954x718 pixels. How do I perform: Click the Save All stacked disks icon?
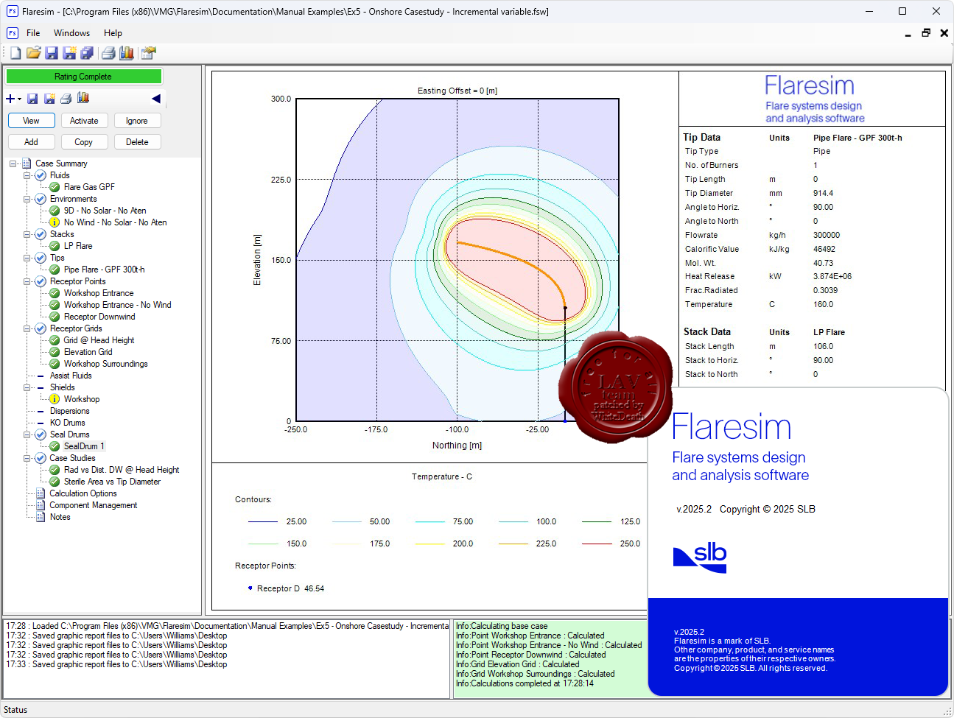(x=87, y=53)
